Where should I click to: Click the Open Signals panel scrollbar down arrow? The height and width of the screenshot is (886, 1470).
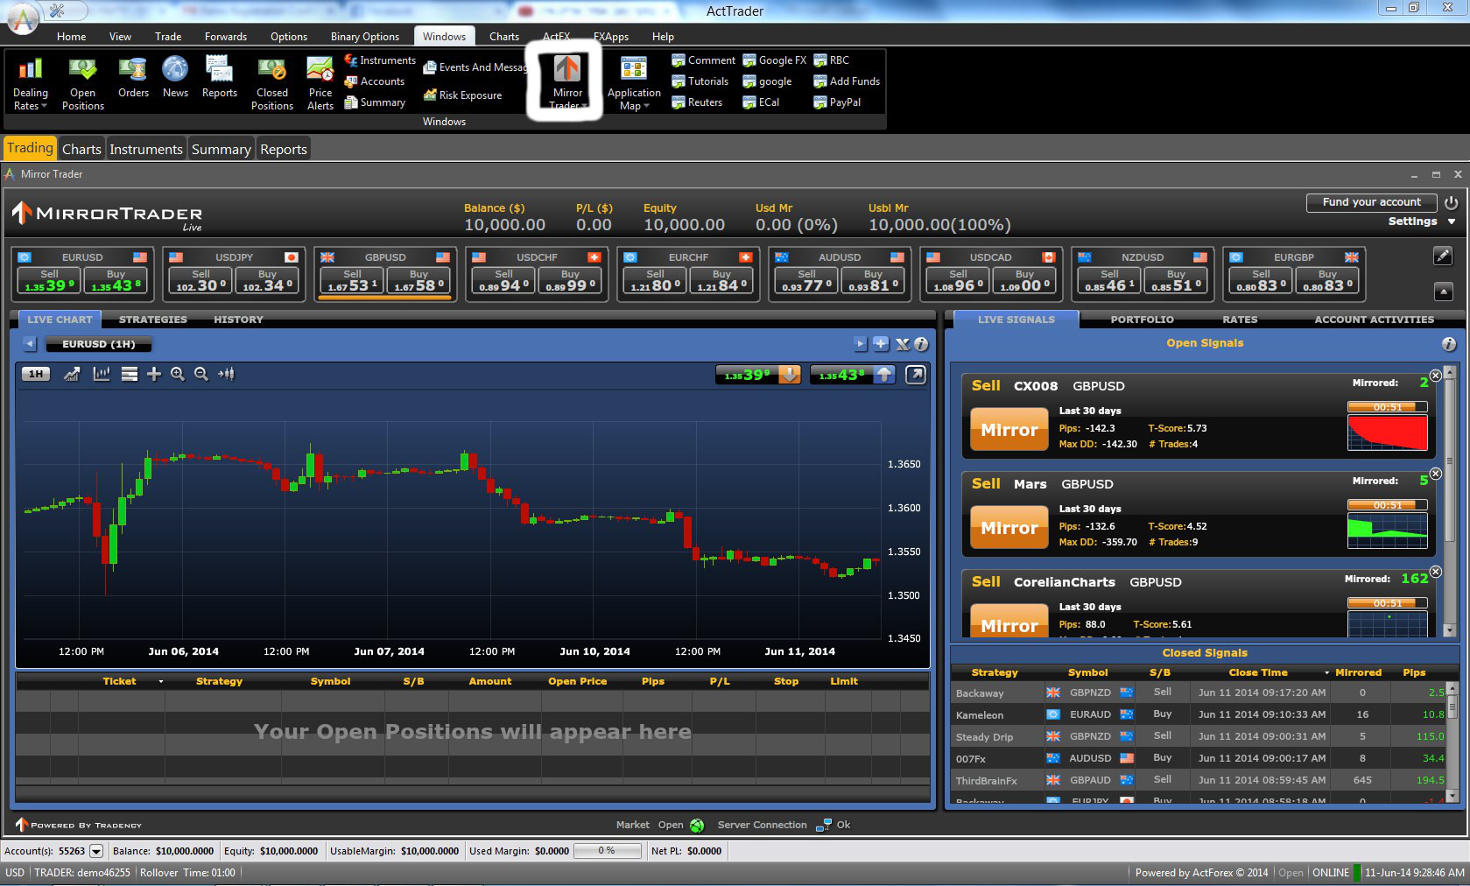coord(1449,629)
